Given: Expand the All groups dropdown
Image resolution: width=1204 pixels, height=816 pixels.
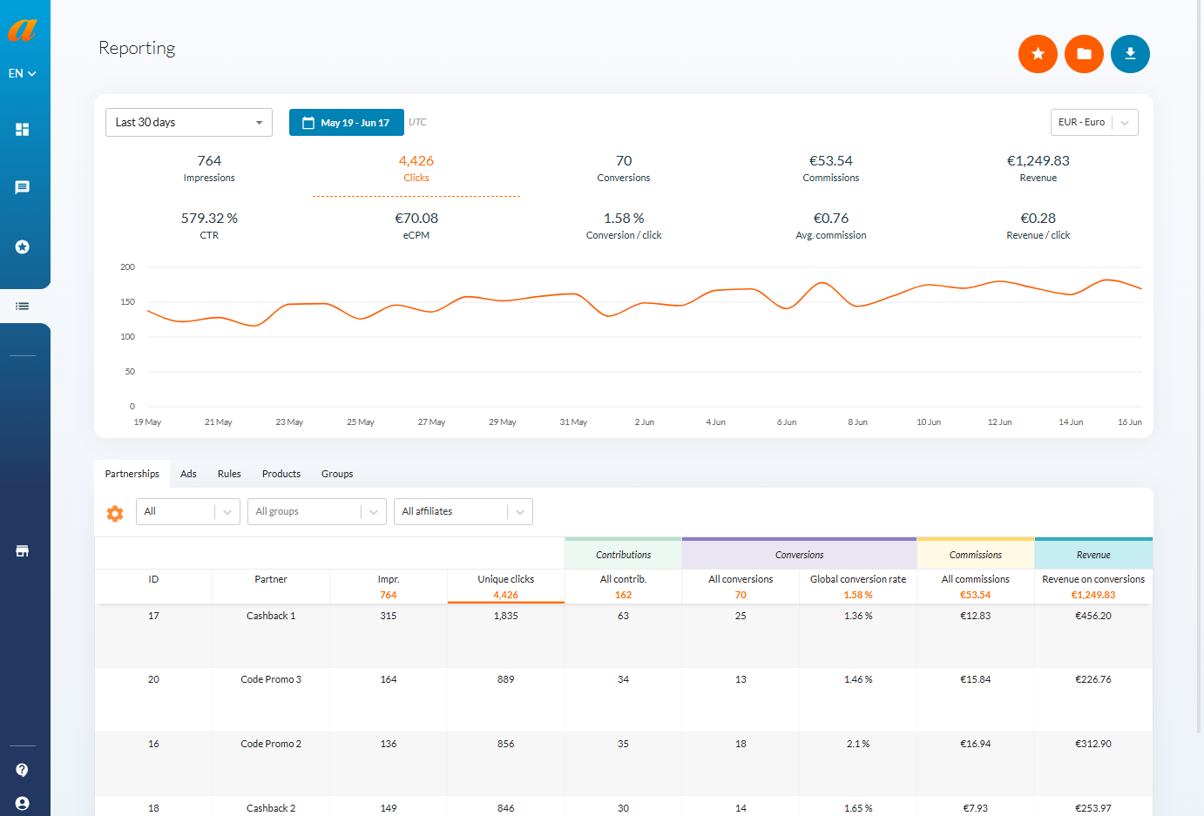Looking at the screenshot, I should click(x=317, y=511).
